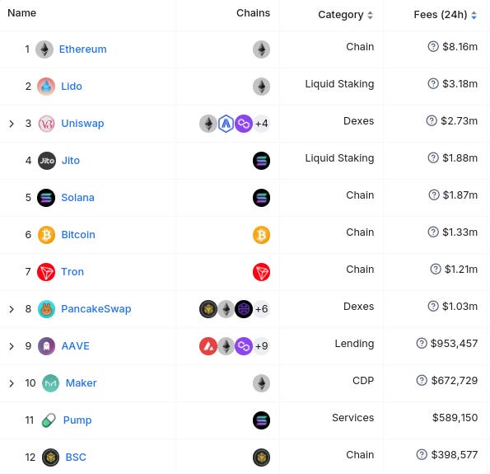The width and height of the screenshot is (490, 474).
Task: Open the Tron protocol link
Action: pyautogui.click(x=72, y=271)
